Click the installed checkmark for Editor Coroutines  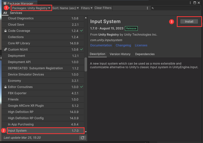tap(82, 87)
